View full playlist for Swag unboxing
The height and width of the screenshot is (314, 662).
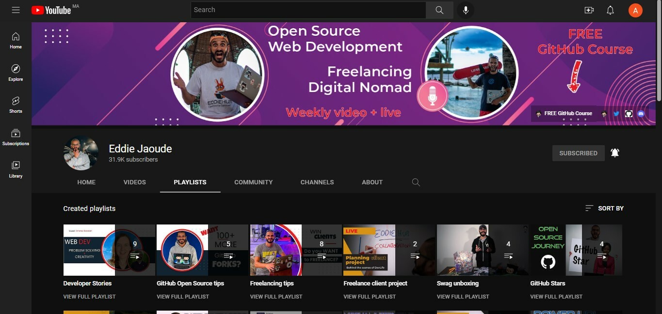463,297
